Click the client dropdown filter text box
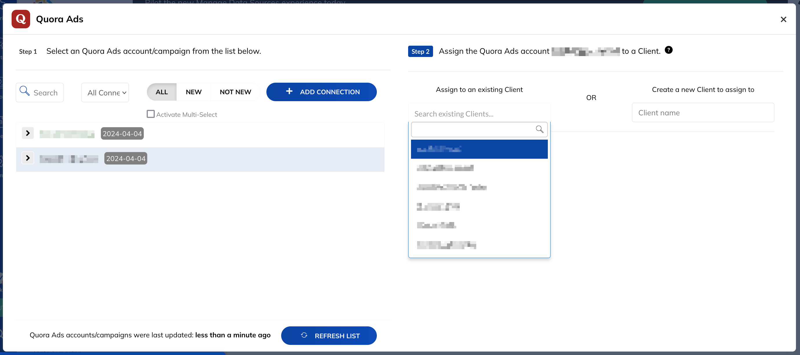 pos(479,130)
